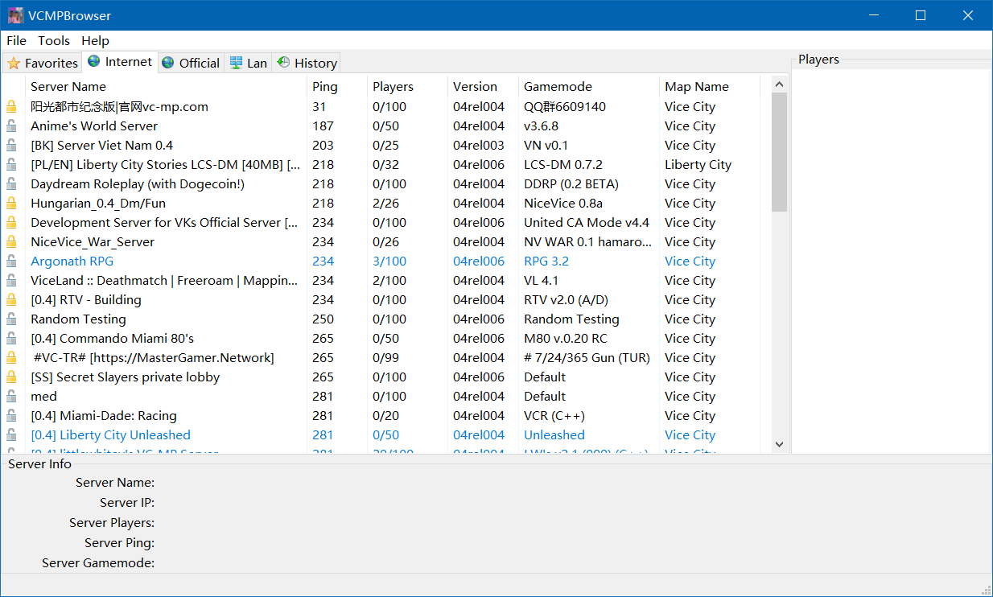Screen dimensions: 993x597
Task: Click the lock icon beside [PL/EN] Liberty City Stories
Action: tap(11, 164)
